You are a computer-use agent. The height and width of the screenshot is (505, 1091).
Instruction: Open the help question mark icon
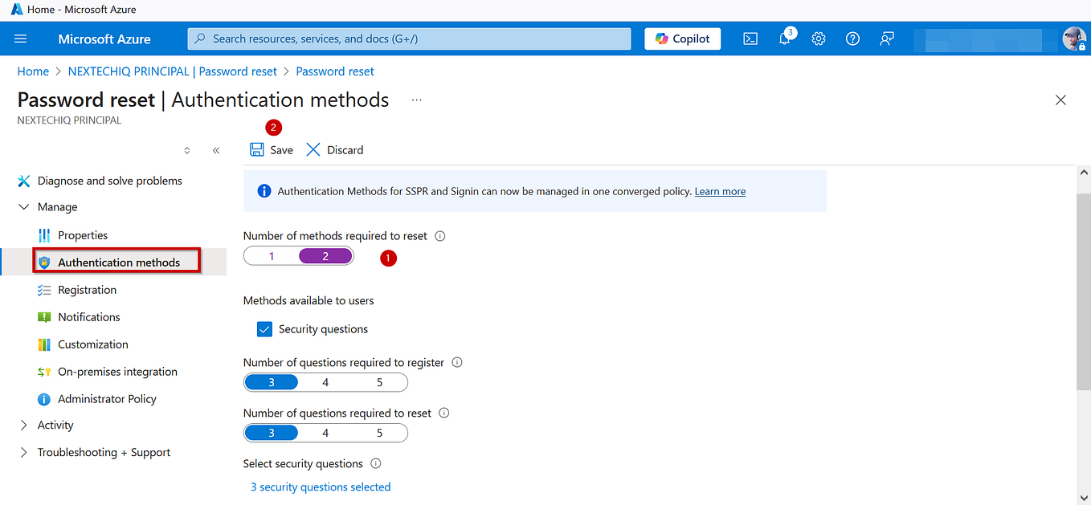(852, 38)
